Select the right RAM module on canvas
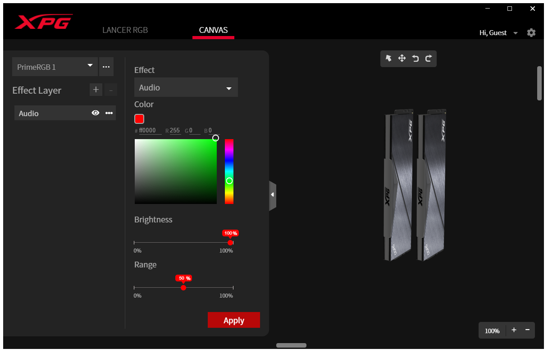Image resolution: width=548 pixels, height=353 pixels. coord(431,185)
